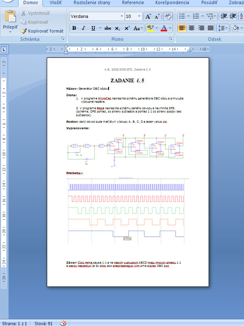Screen dimensions: 244x326
Task: Click the Rozbor: paragraph line
Action: (117, 121)
